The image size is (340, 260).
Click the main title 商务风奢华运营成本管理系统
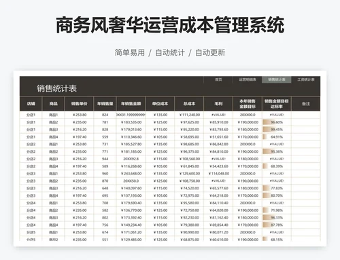(x=170, y=25)
